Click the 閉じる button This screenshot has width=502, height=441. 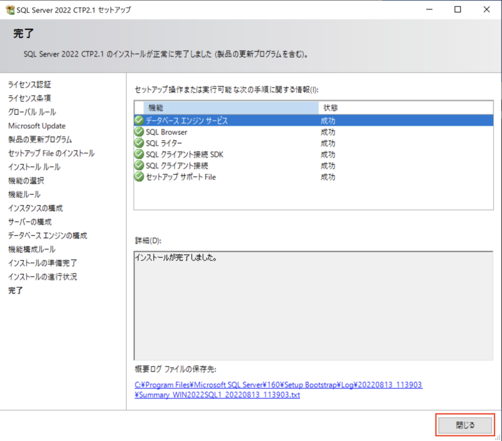[465, 425]
